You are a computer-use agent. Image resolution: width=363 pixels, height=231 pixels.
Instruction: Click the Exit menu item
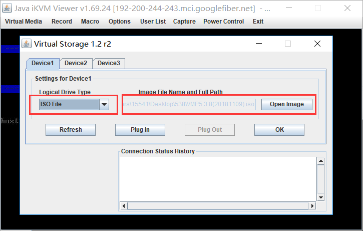point(258,22)
